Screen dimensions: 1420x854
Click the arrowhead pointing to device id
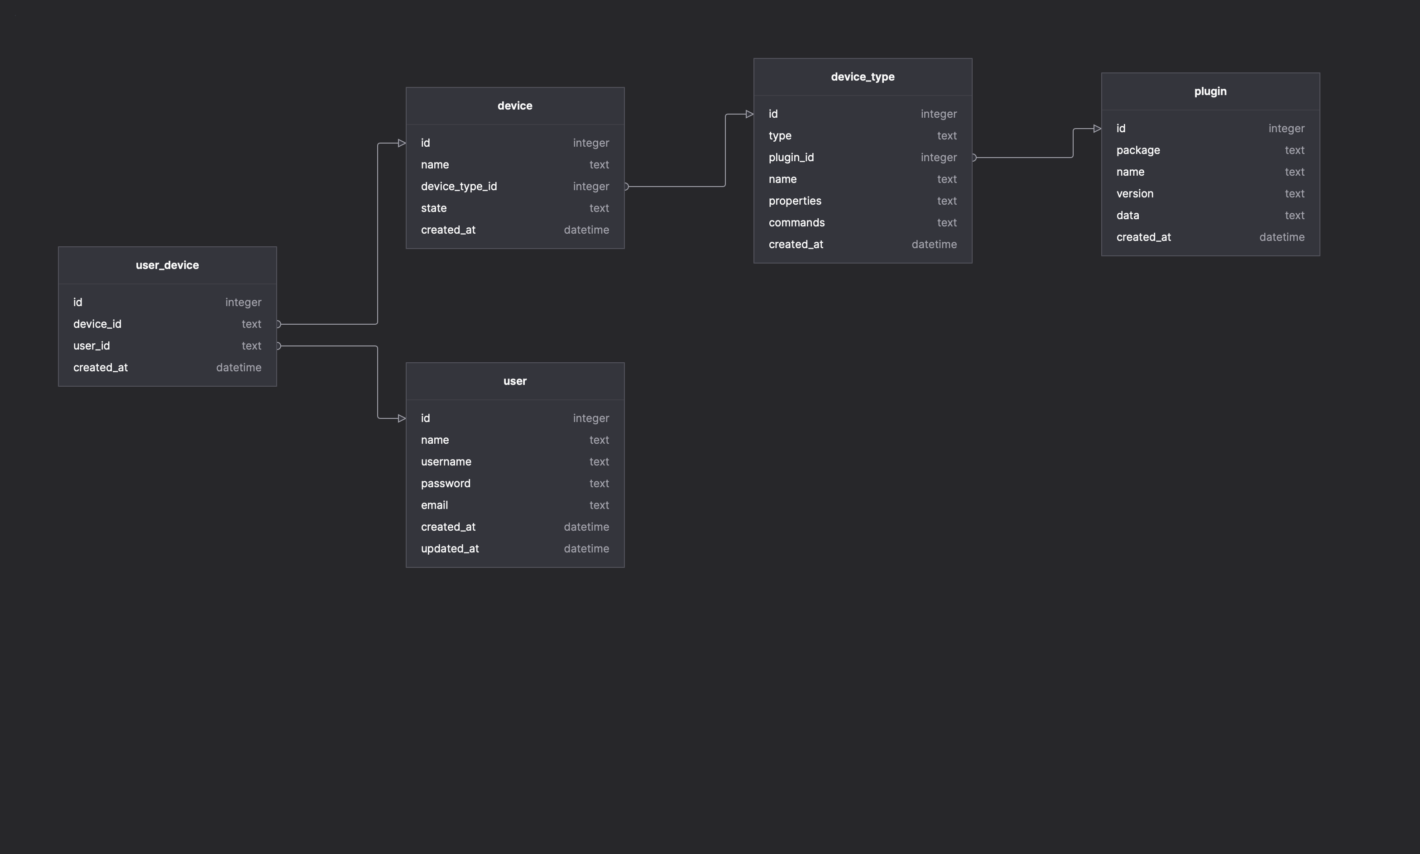pos(402,143)
